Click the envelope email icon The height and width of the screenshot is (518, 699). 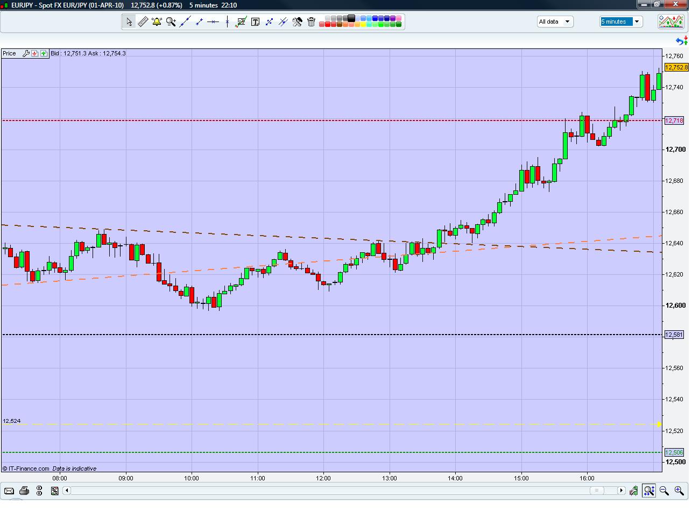coord(9,491)
